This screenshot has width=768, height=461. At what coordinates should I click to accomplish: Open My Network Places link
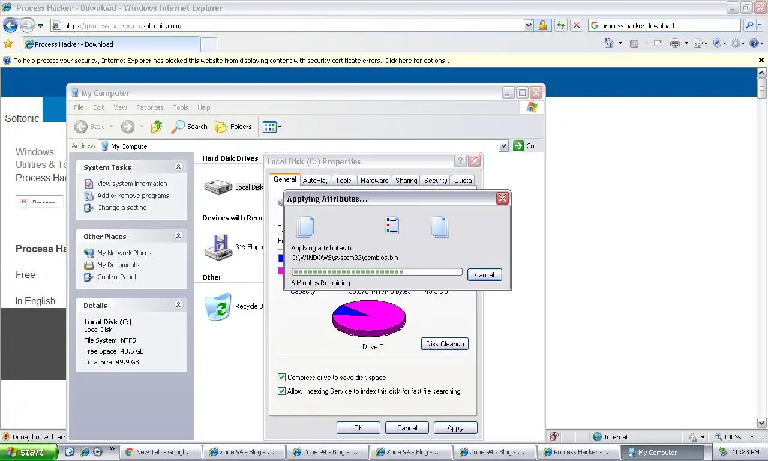tap(124, 253)
